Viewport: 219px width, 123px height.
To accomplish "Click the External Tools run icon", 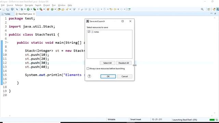I will [41, 9].
